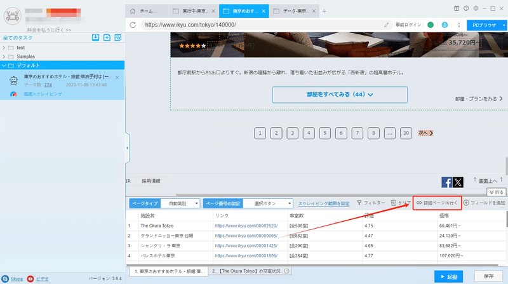Open help with the question mark icon
508x284 pixels.
(466, 8)
